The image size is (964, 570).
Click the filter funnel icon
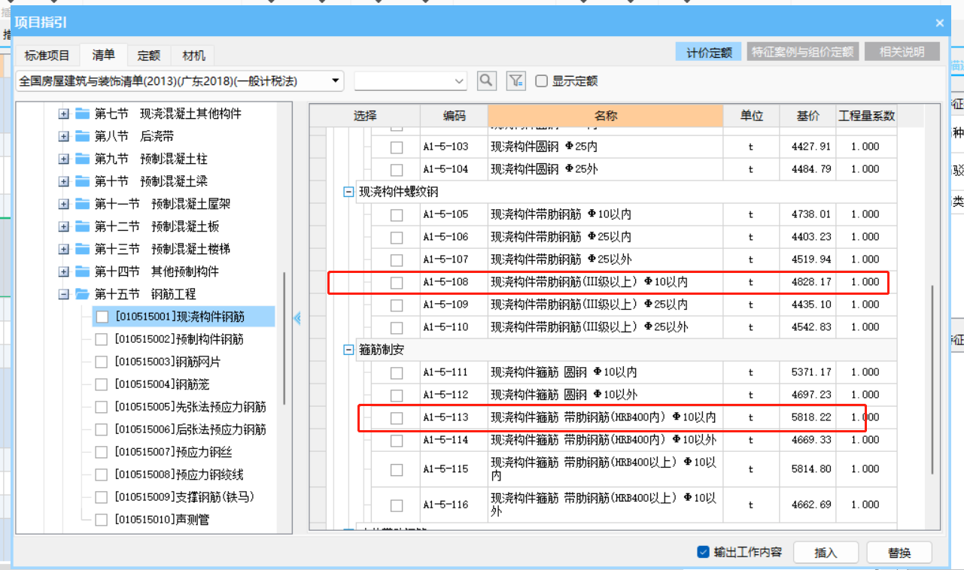tap(515, 80)
